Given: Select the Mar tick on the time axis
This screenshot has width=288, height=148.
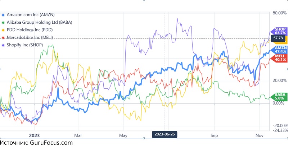Looking at the screenshot, I should [78, 135].
